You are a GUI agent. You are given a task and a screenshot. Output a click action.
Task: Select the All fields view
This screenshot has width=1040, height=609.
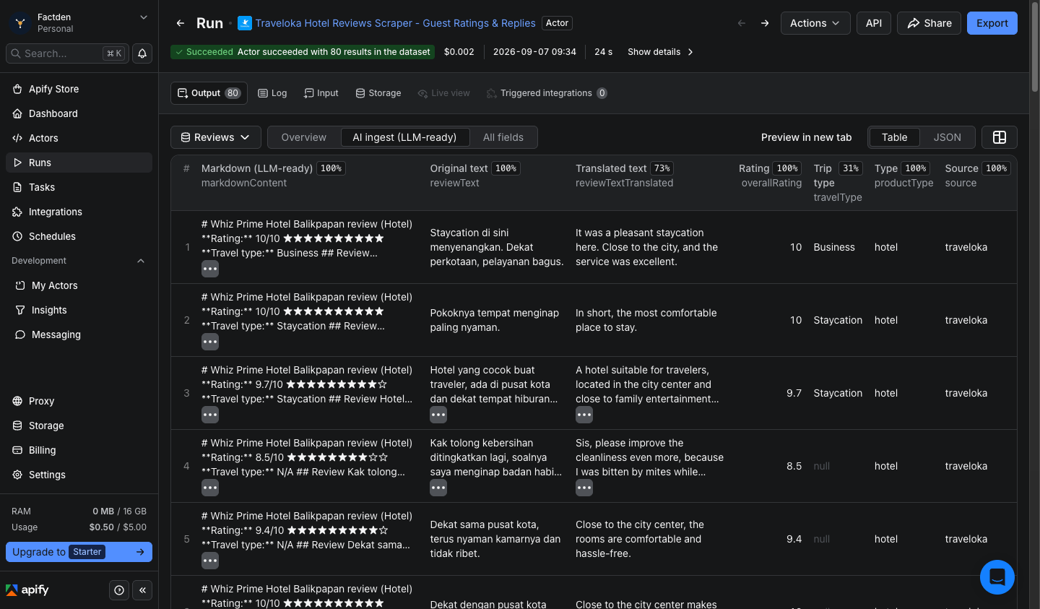click(x=503, y=137)
